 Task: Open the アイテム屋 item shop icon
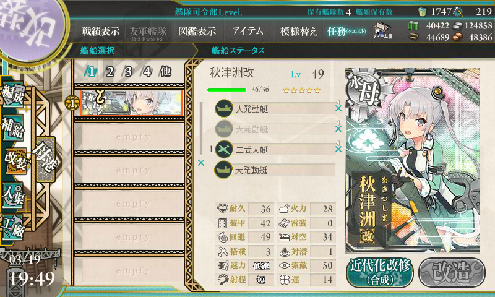pos(382,30)
